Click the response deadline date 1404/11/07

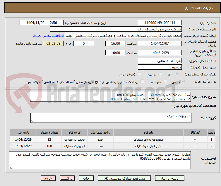tap(160, 43)
